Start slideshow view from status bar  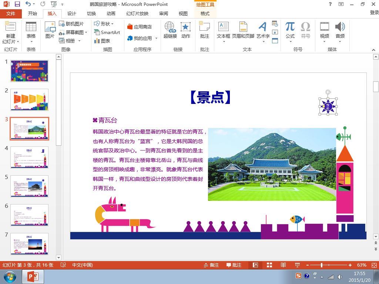click(x=297, y=265)
